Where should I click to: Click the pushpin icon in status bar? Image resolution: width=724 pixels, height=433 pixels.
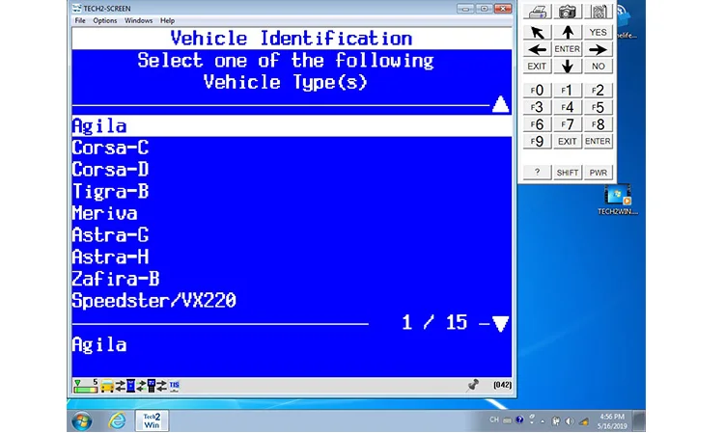pyautogui.click(x=473, y=385)
